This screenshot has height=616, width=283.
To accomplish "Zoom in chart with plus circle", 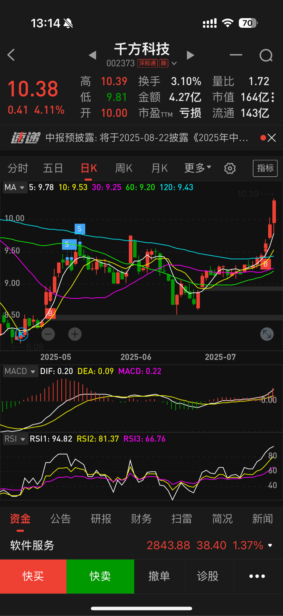I will coord(75,334).
